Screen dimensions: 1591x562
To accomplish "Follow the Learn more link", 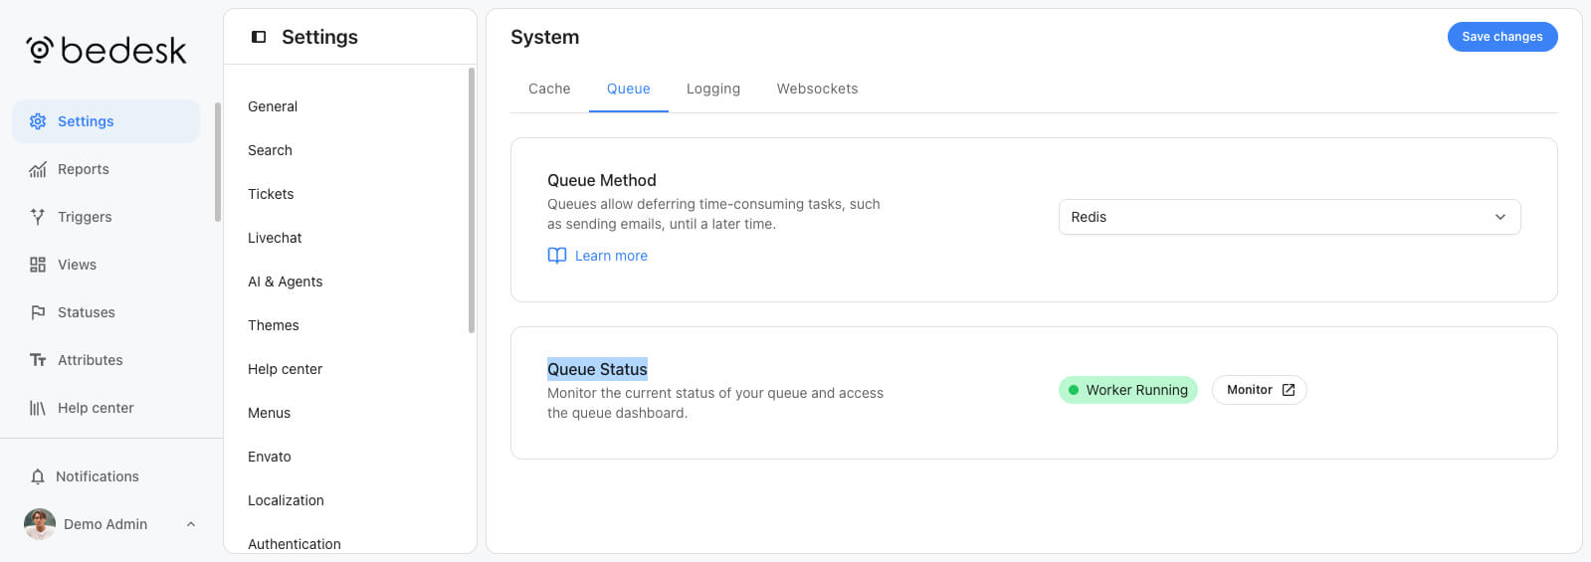I will tap(611, 256).
